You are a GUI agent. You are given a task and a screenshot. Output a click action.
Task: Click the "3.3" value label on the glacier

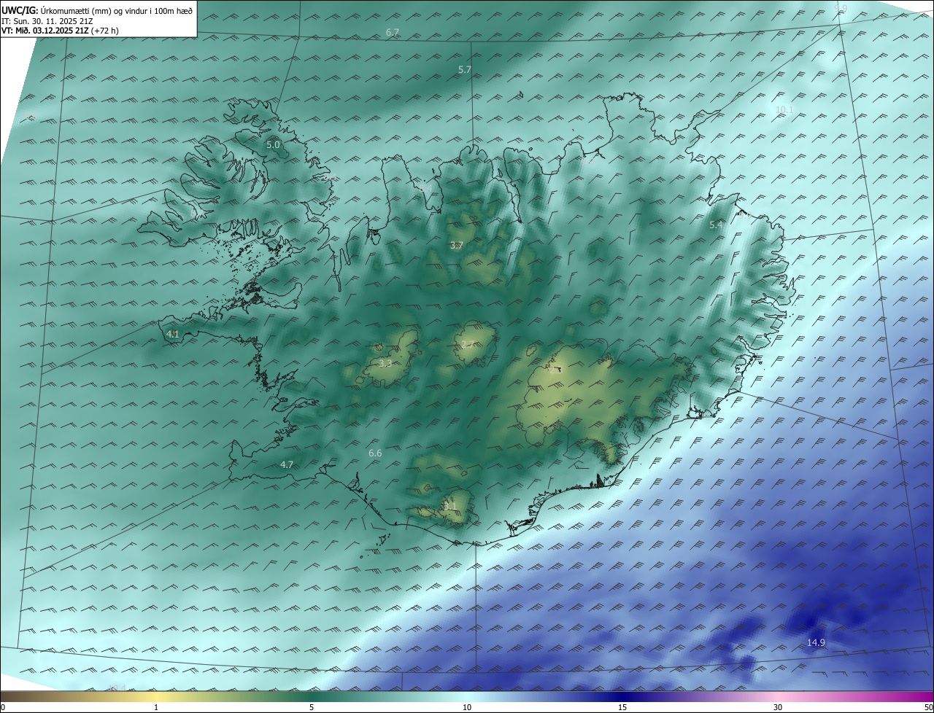tap(385, 363)
